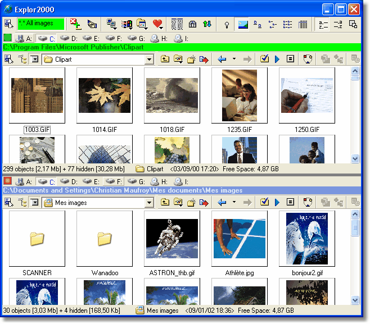Select drive G: in the top drive bar

point(136,38)
